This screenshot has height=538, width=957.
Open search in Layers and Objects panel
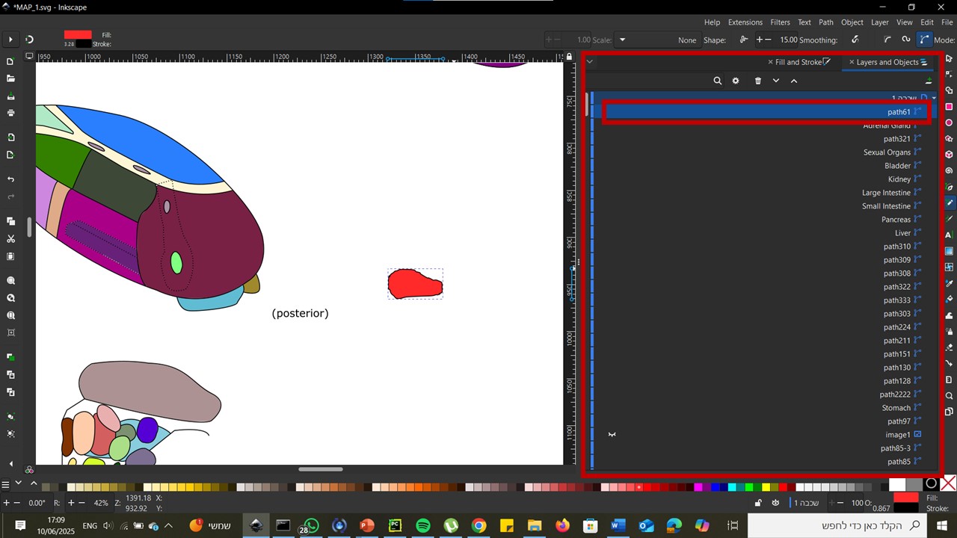pos(717,81)
